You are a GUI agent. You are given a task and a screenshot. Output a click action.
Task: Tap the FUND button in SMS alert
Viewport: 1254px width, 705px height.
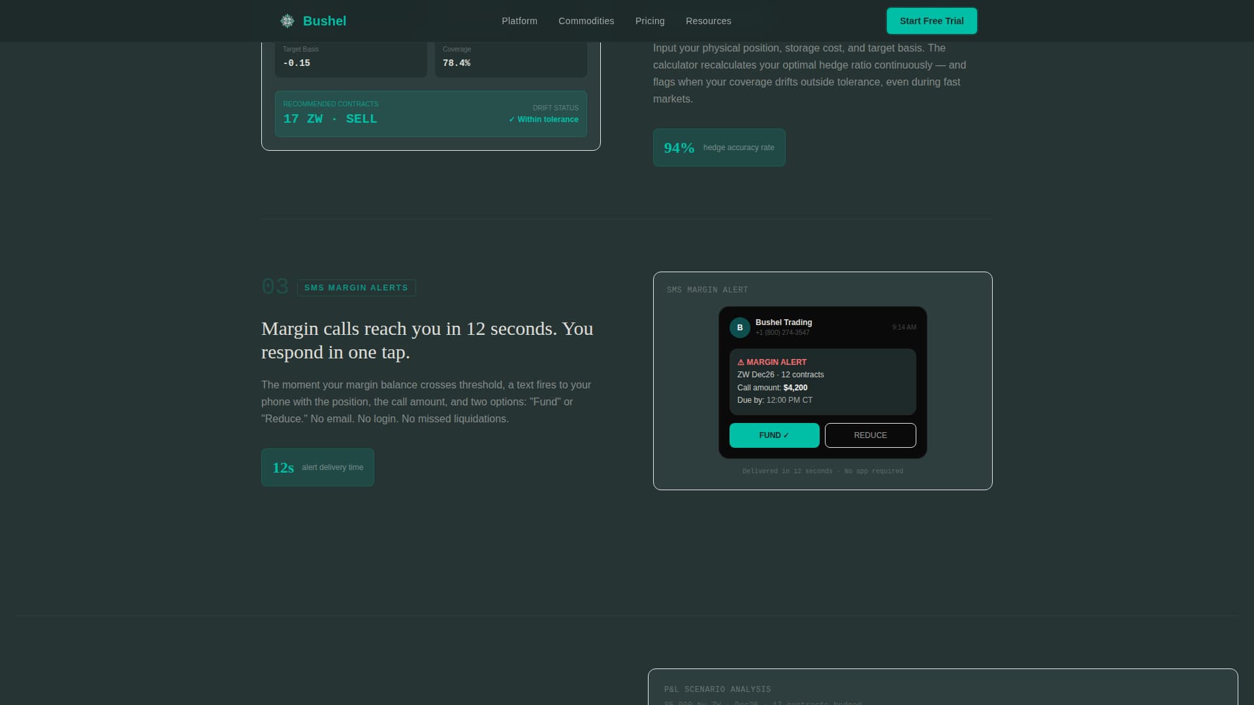774,435
